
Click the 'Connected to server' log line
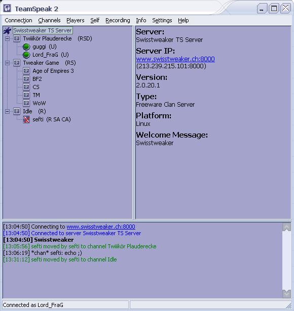click(x=72, y=233)
